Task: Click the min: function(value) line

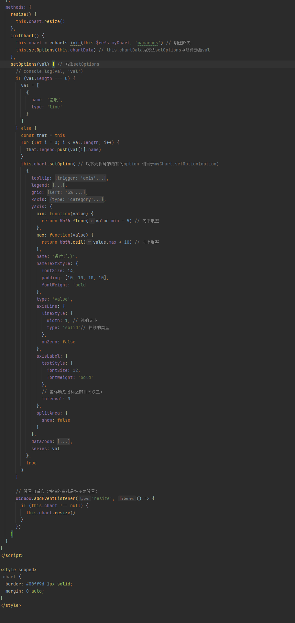Action: coord(65,214)
